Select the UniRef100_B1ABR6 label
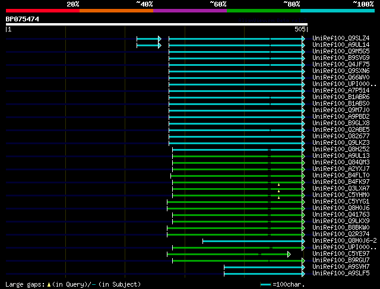 tap(341, 97)
